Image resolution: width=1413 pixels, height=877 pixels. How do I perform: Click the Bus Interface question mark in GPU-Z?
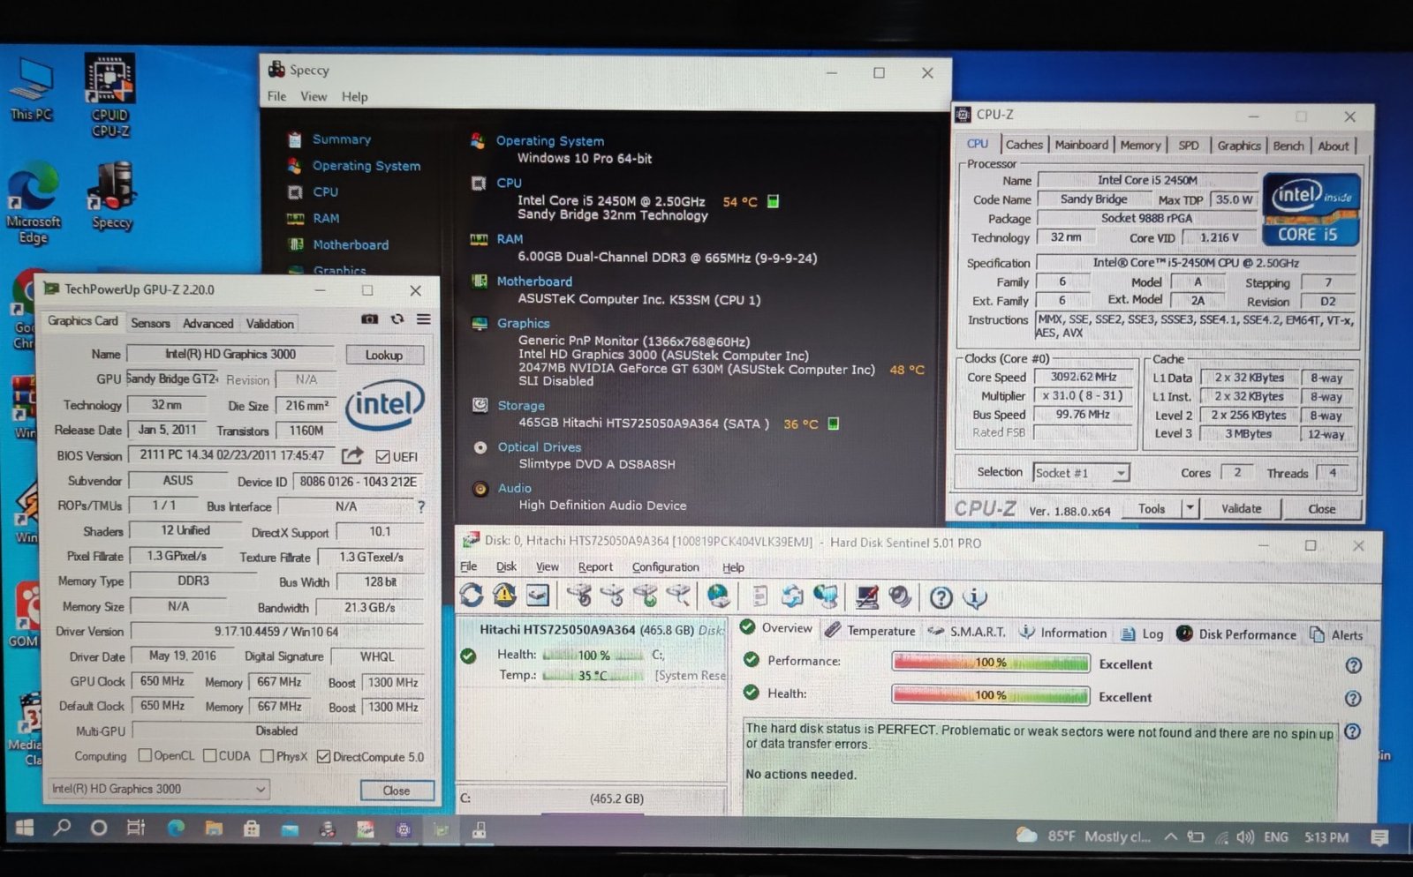[x=421, y=506]
